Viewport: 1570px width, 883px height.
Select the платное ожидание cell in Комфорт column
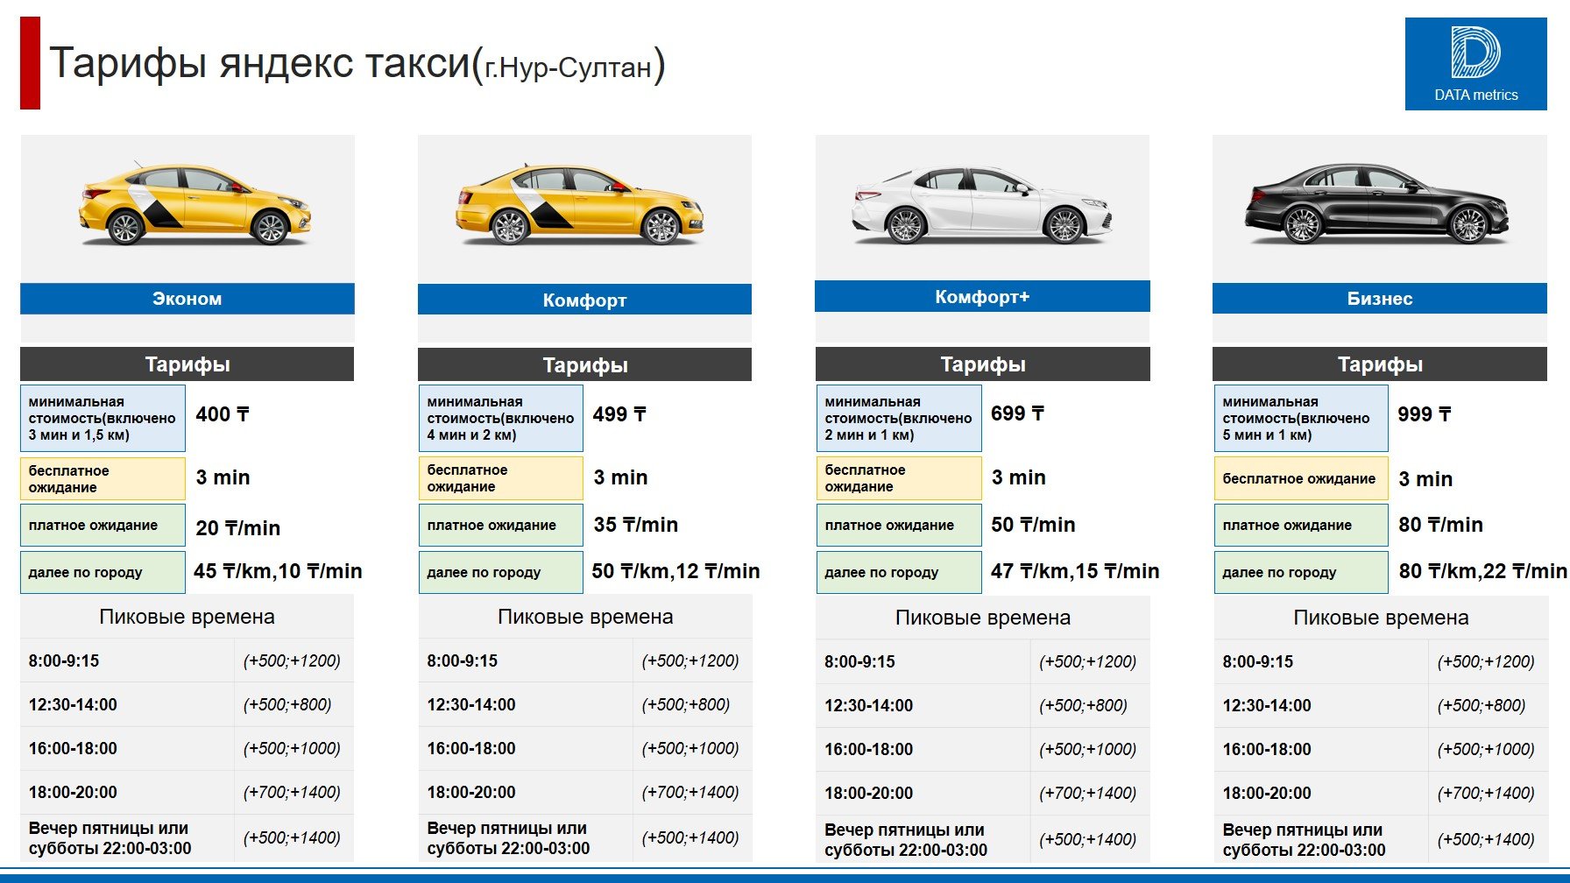click(x=500, y=525)
